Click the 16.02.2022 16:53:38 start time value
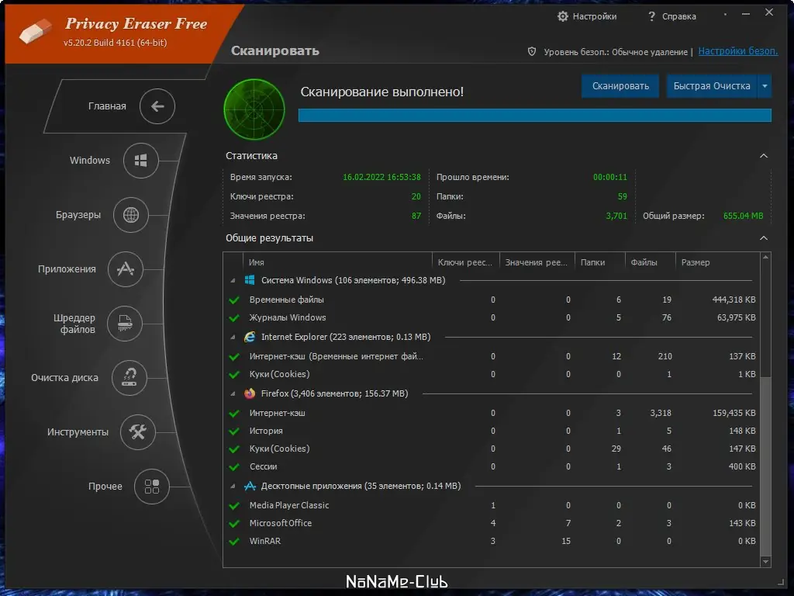The image size is (794, 596). click(381, 177)
